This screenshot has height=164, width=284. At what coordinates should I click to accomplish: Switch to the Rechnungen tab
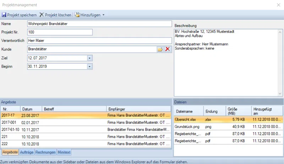45,152
